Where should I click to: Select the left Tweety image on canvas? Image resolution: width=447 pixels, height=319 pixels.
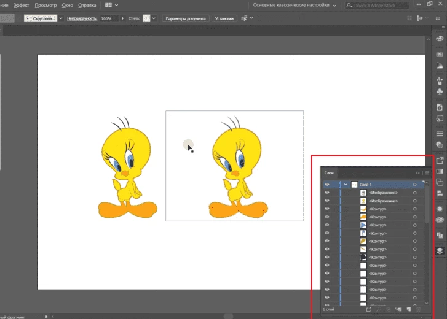127,167
